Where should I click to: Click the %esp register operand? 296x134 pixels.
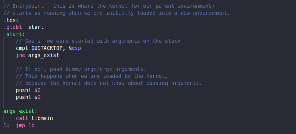coord(75,48)
